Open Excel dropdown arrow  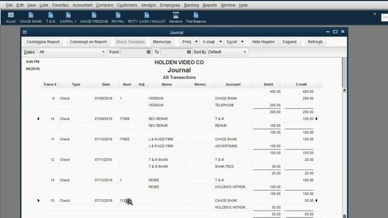(x=242, y=42)
